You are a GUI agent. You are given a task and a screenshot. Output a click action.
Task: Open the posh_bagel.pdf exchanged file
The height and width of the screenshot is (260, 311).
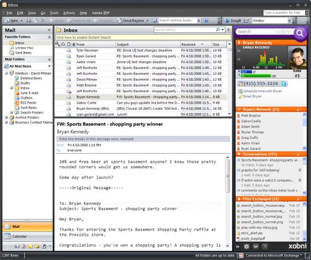pos(253,239)
